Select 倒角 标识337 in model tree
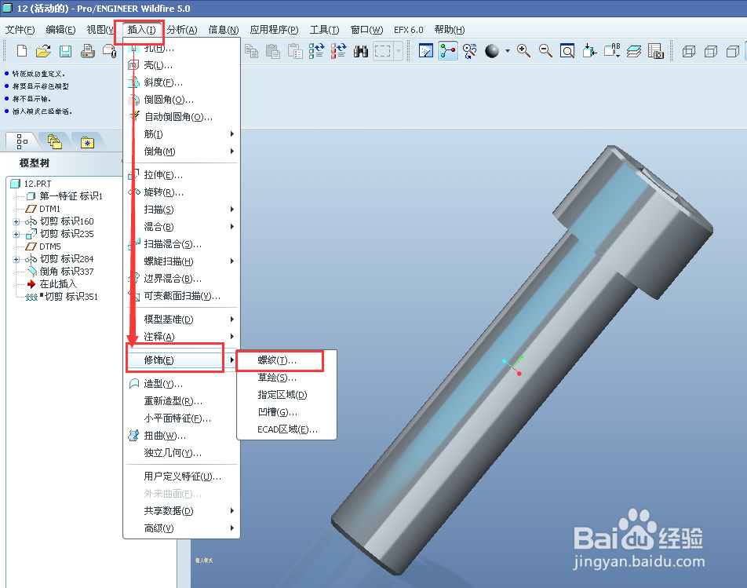Viewport: 747px width, 588px height. (x=67, y=271)
